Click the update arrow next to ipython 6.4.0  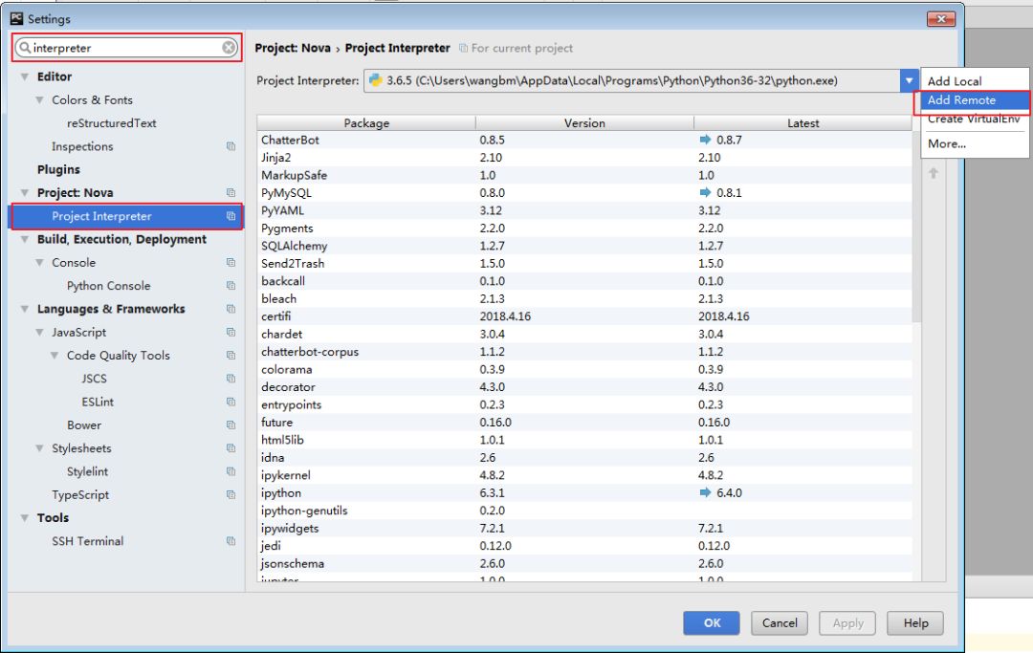(x=705, y=492)
